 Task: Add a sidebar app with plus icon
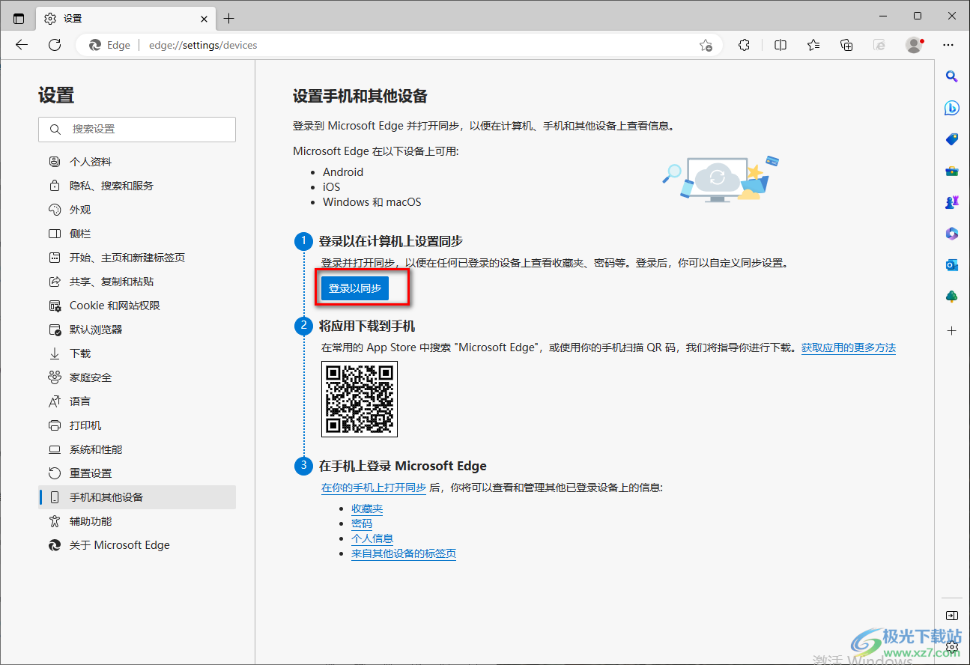coord(952,330)
